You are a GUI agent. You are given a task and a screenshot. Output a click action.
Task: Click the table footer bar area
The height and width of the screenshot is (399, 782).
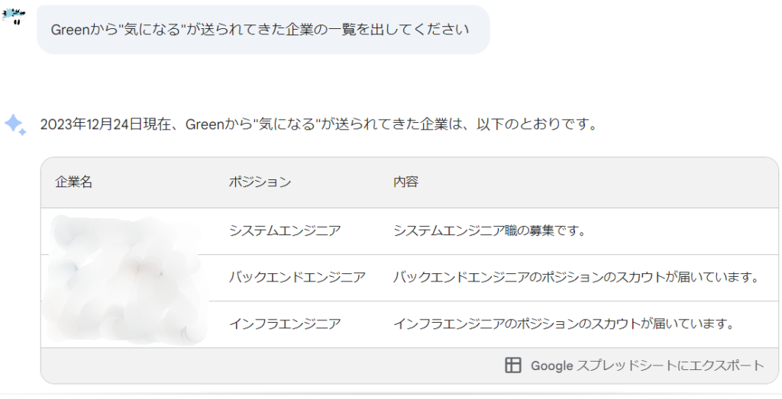pos(409,365)
